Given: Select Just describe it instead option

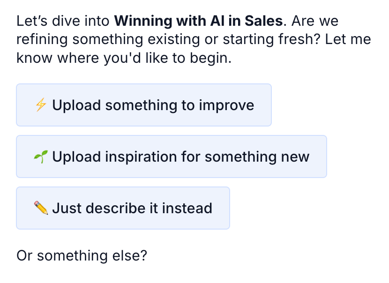Looking at the screenshot, I should 123,208.
